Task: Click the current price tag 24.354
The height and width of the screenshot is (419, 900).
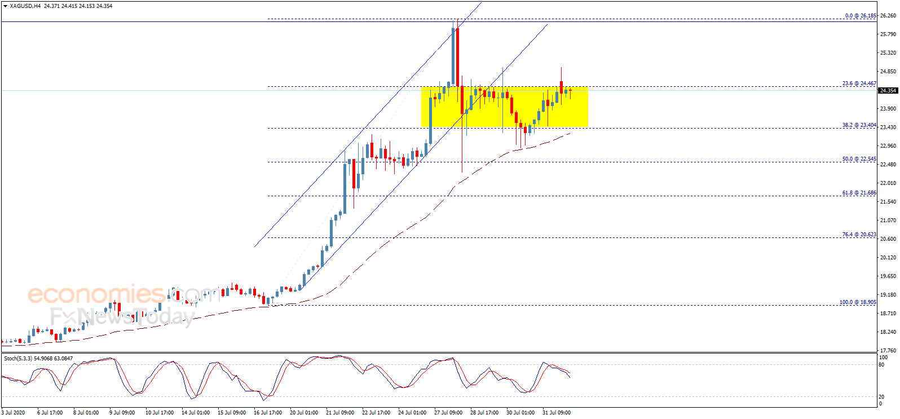Action: [x=888, y=90]
